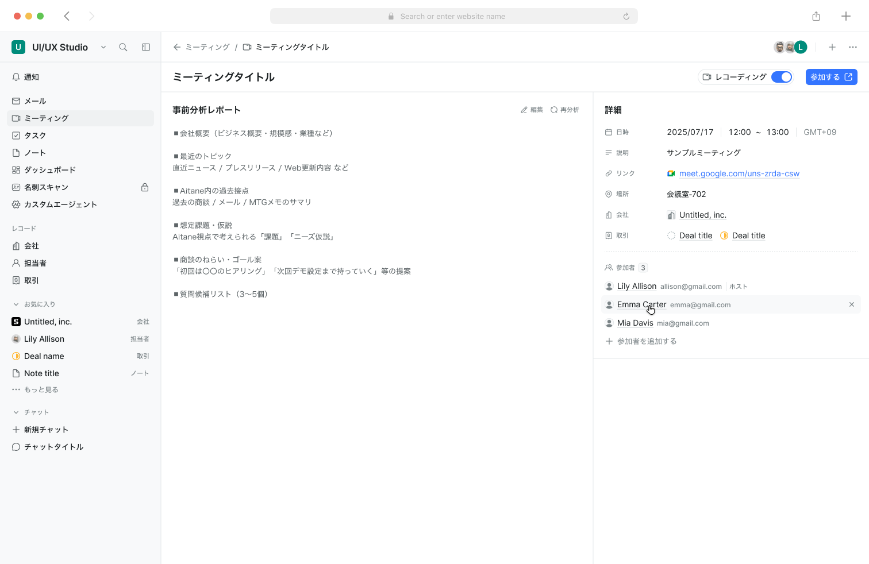
Task: Remove Emma Carter with the X icon
Action: [x=852, y=304]
